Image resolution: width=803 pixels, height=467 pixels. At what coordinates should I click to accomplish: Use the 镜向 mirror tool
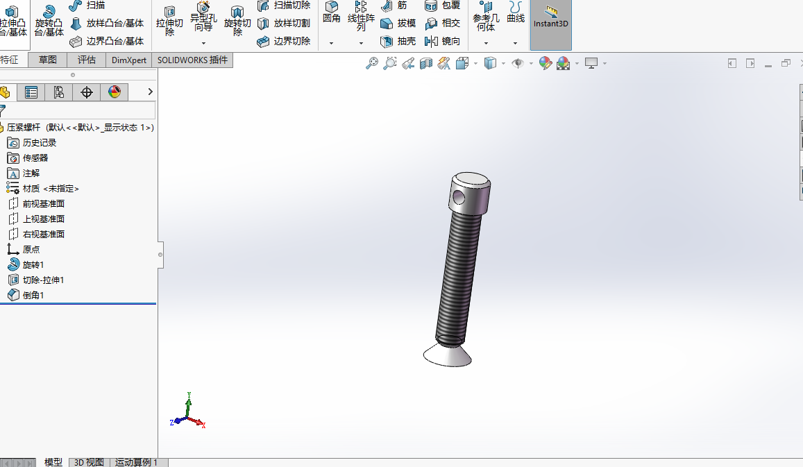pyautogui.click(x=443, y=41)
